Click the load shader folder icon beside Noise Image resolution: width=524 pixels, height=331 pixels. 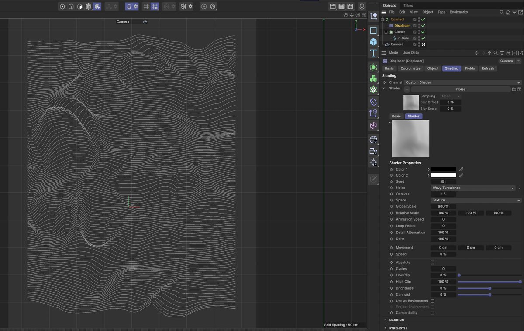[x=514, y=89]
